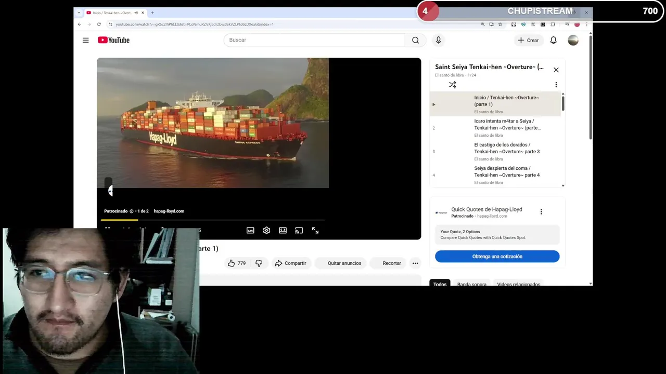Close the Inicio / Tenkai-hen browser tab
This screenshot has height=374, width=666.
point(143,12)
